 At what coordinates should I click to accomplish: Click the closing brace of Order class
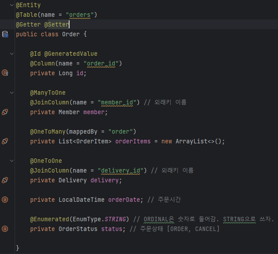18,248
